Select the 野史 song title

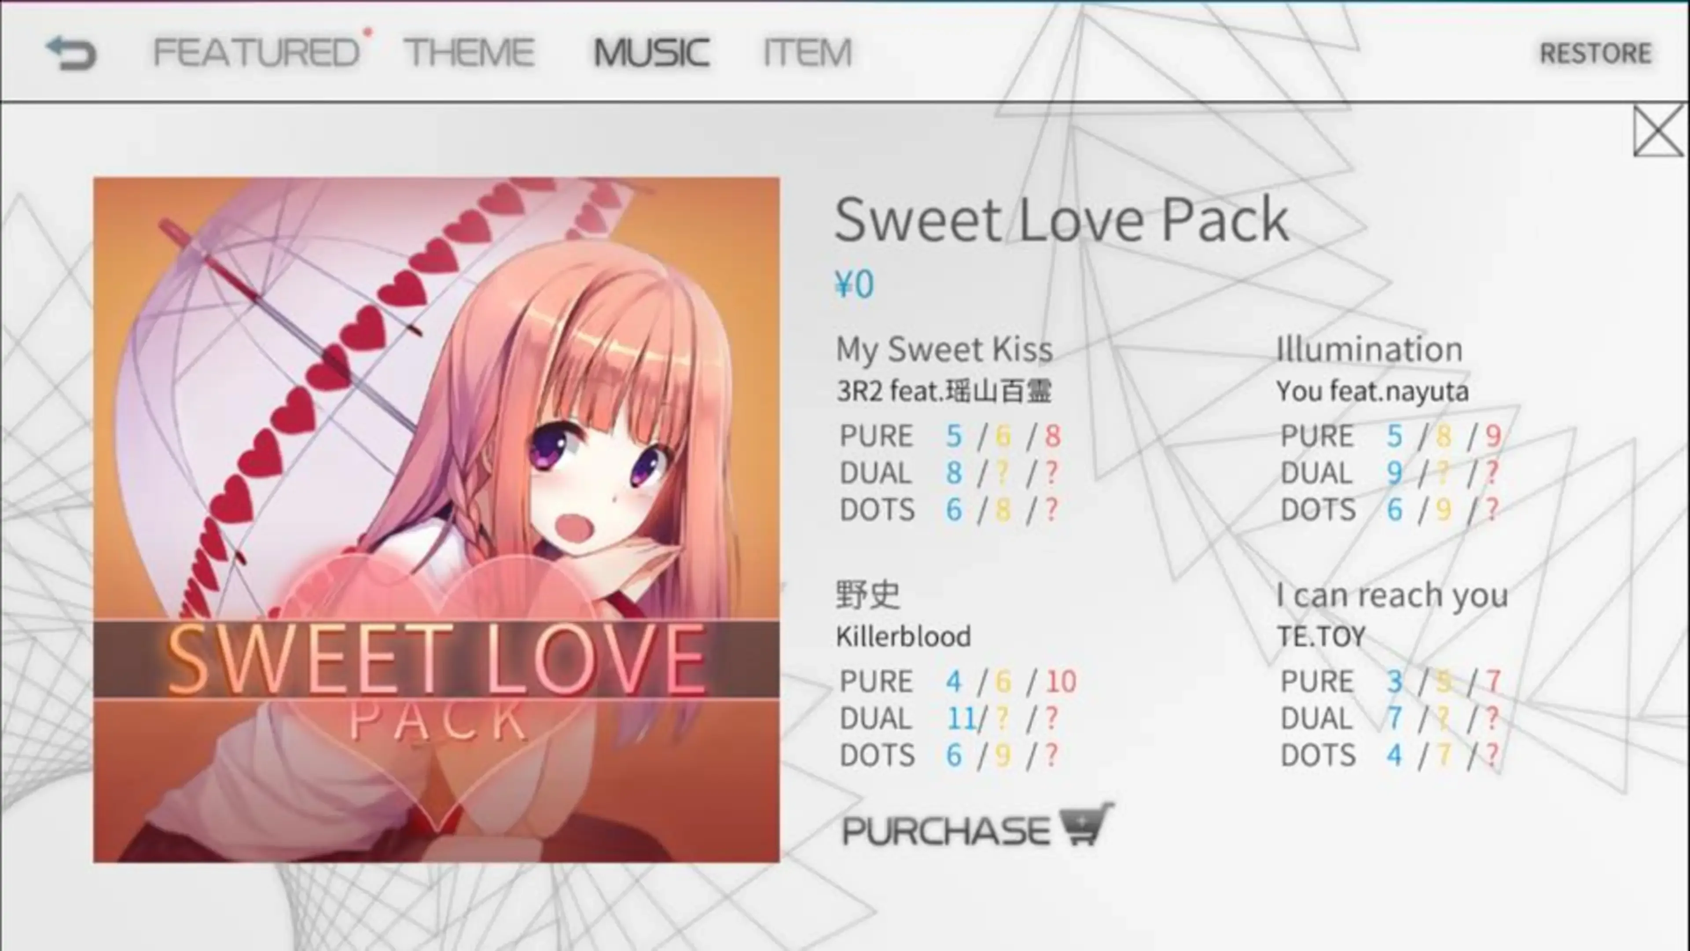coord(867,595)
